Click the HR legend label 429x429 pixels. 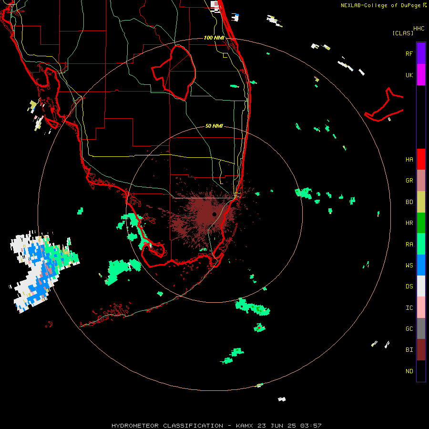tap(409, 223)
